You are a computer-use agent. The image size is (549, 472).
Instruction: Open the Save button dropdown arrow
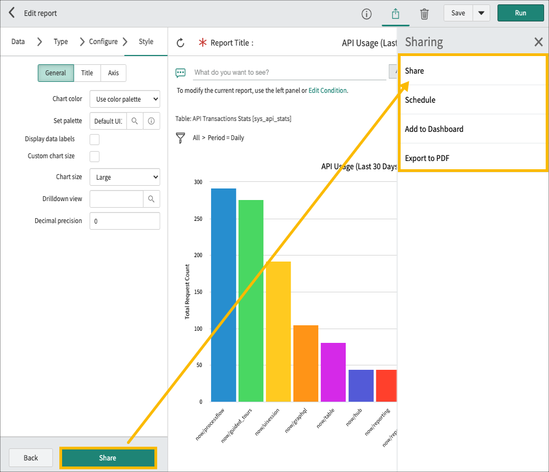click(481, 13)
